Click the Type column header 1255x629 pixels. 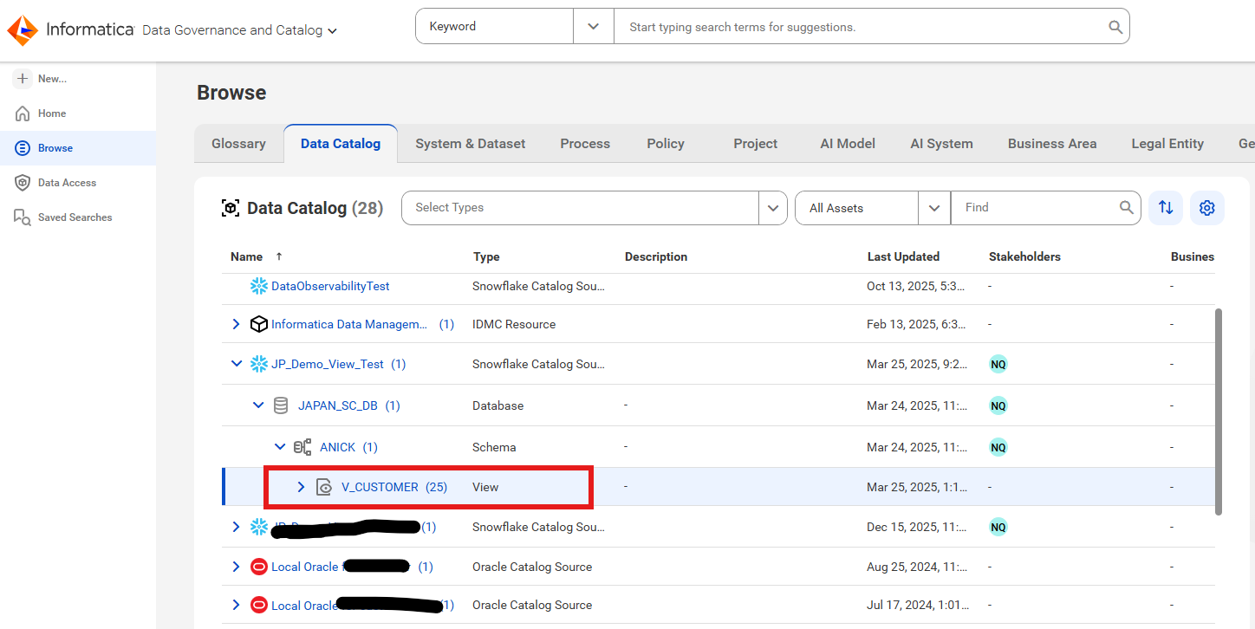click(486, 256)
